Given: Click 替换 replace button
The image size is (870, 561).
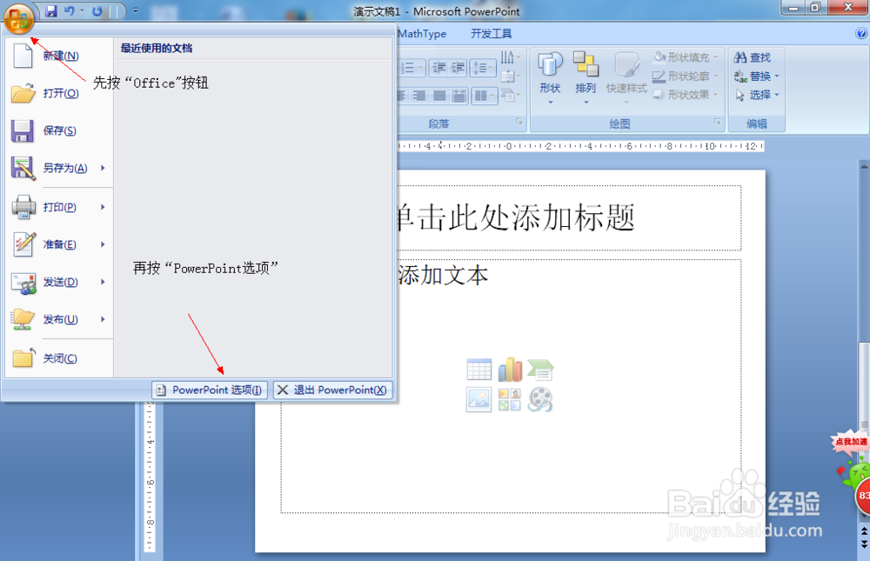Looking at the screenshot, I should click(757, 76).
